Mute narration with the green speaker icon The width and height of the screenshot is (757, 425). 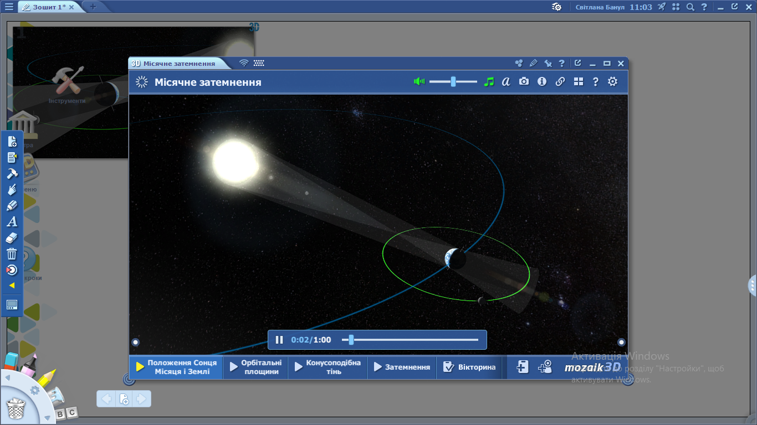pos(419,81)
